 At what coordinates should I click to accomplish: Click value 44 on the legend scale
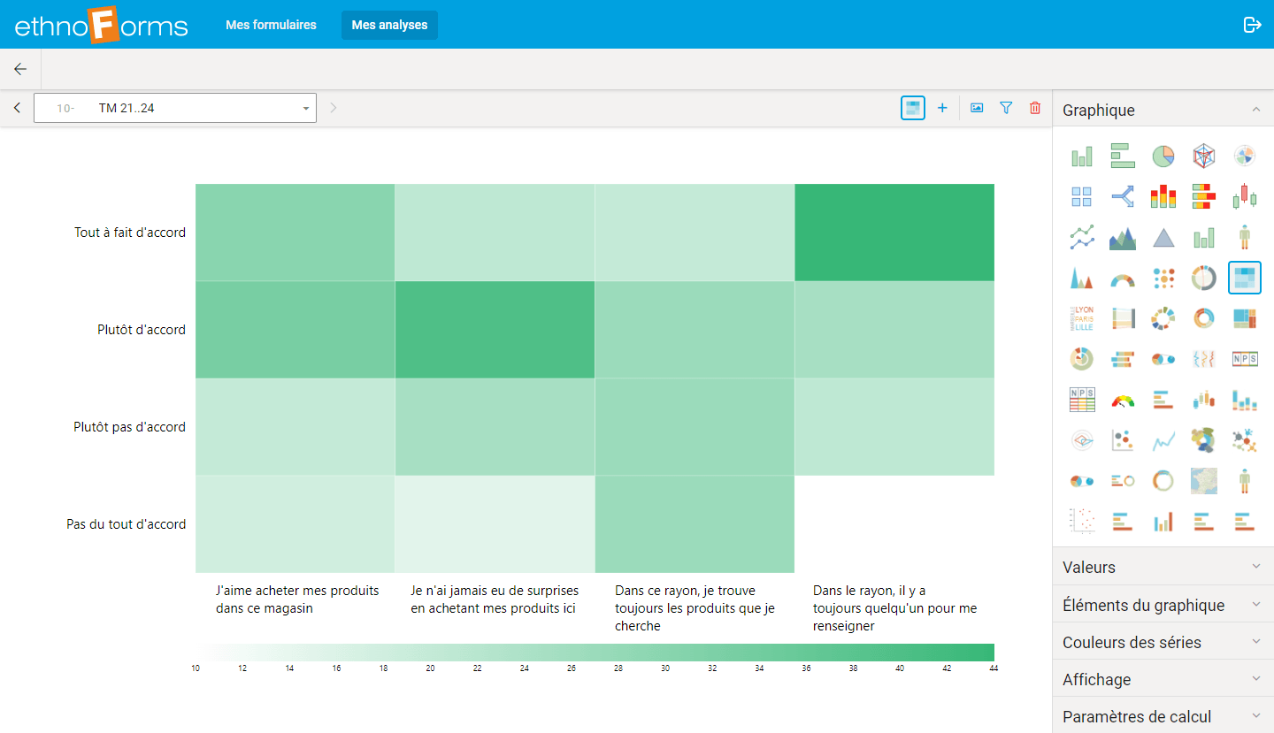pyautogui.click(x=994, y=668)
